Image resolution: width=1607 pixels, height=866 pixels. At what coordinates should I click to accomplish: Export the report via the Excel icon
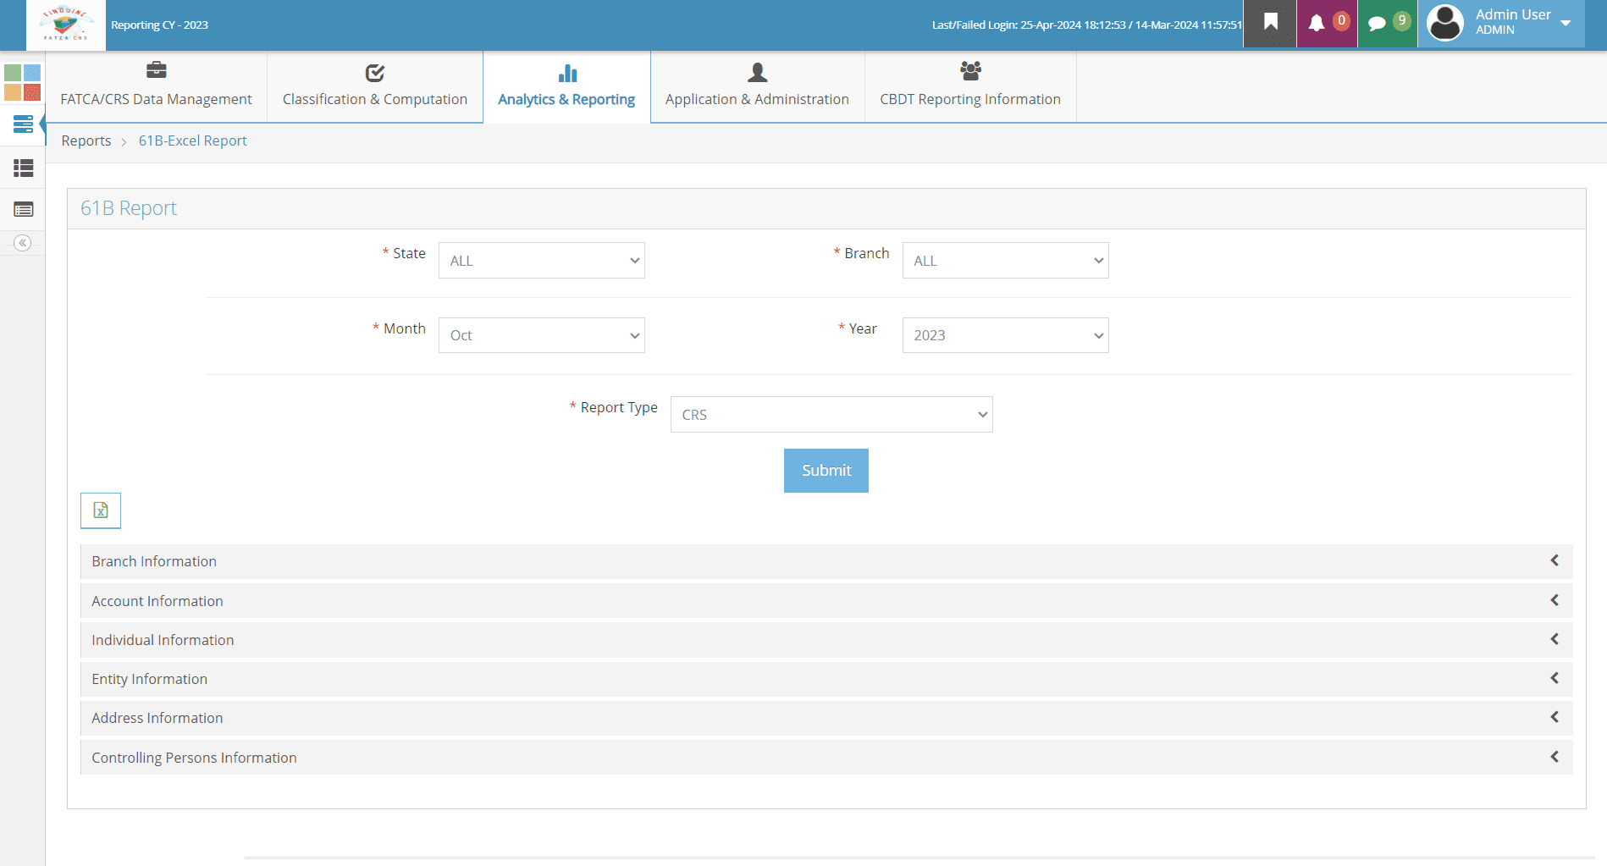point(101,510)
